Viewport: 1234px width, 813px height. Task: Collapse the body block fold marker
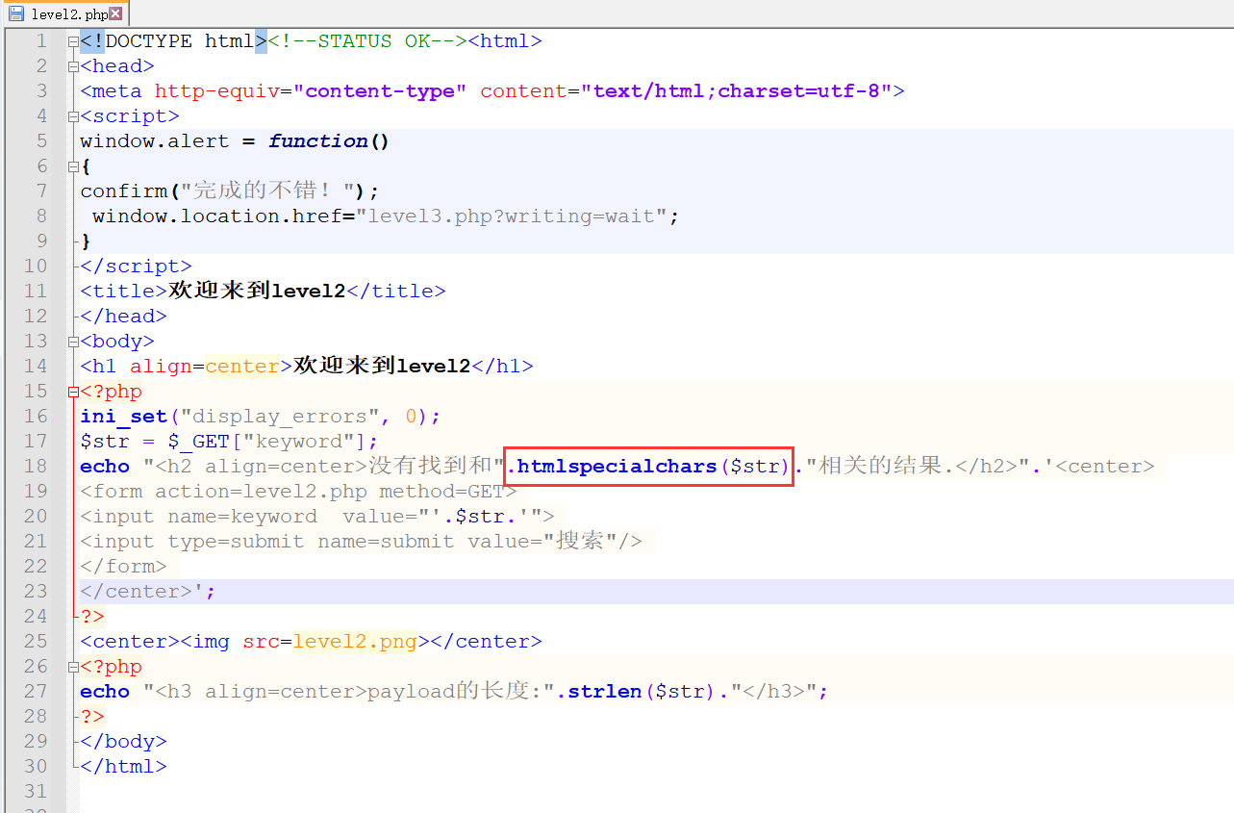point(72,341)
